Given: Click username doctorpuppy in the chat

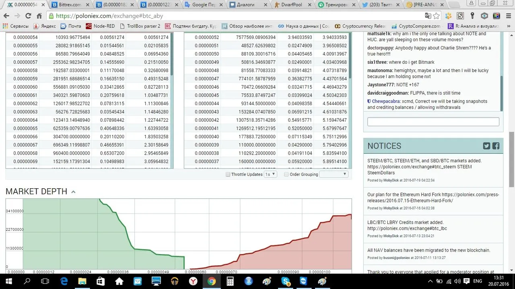Looking at the screenshot, I should pos(380,48).
